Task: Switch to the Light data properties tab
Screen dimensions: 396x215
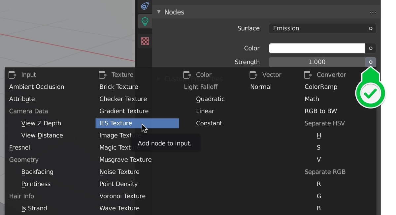Action: tap(145, 20)
